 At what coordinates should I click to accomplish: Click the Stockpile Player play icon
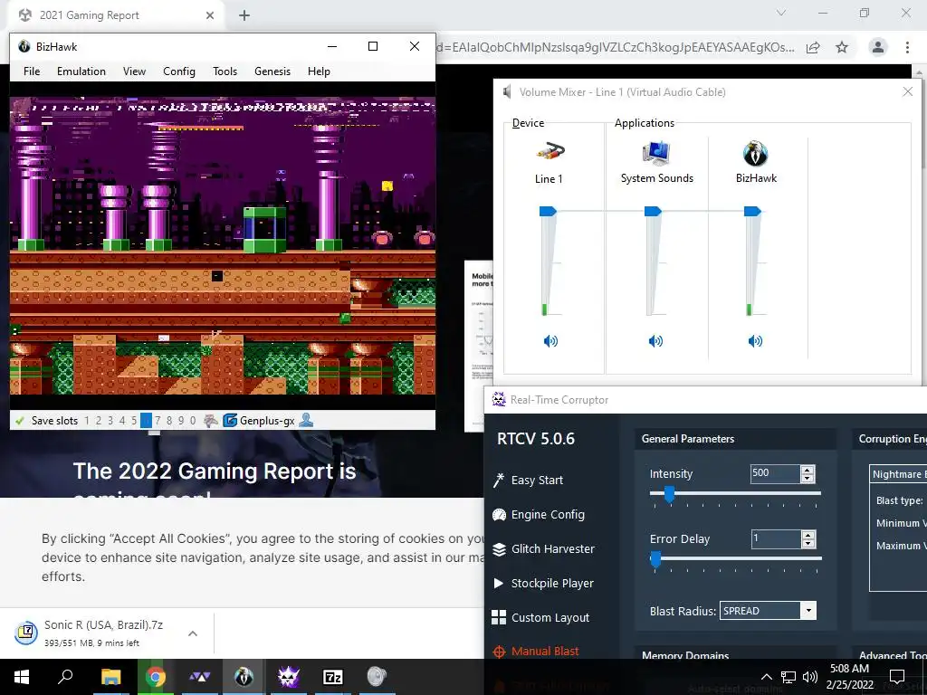pyautogui.click(x=499, y=584)
